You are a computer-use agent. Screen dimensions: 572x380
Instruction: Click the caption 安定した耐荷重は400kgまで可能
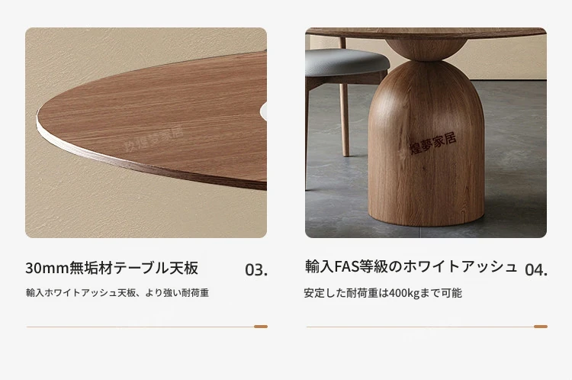pos(383,293)
